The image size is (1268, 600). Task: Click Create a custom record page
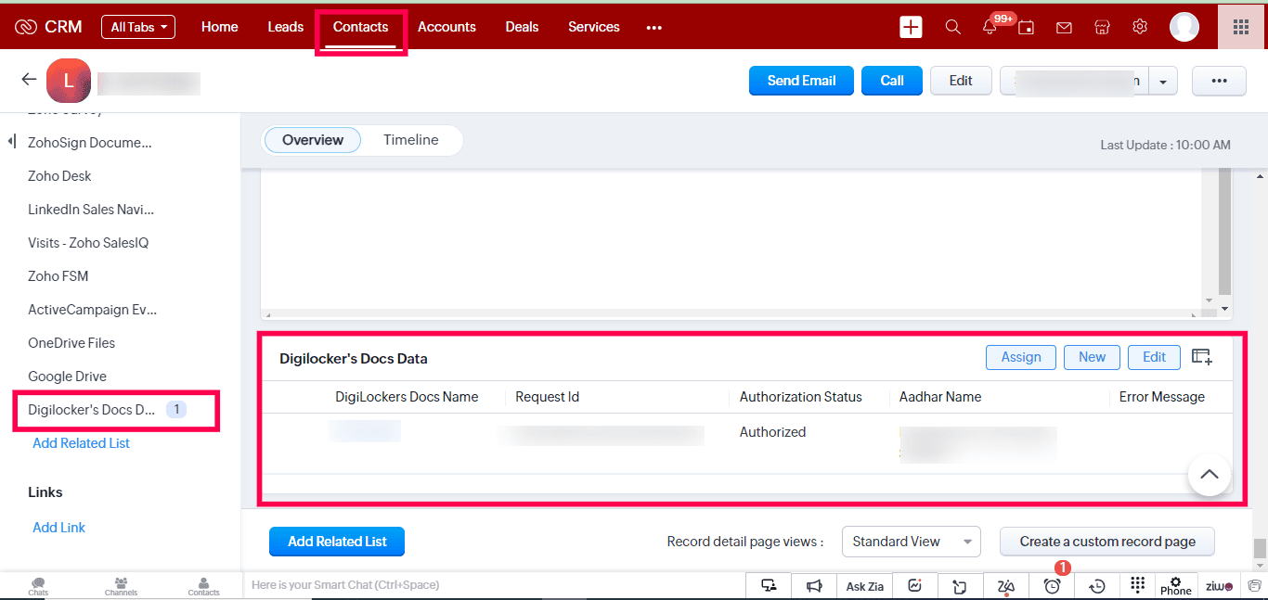[x=1107, y=542]
